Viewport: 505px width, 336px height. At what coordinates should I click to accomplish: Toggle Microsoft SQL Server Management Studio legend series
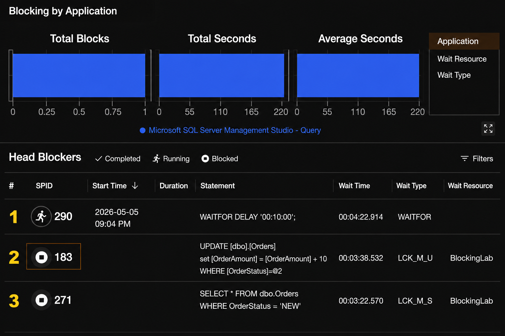[230, 130]
